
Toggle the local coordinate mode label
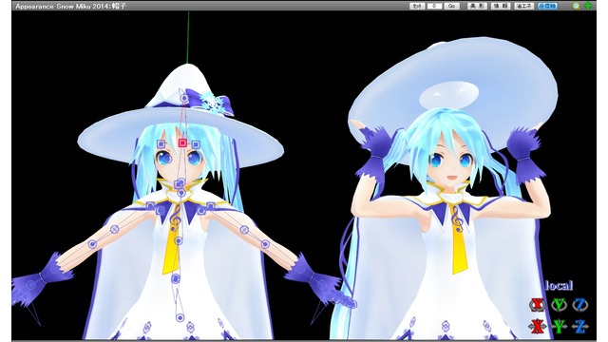(559, 286)
